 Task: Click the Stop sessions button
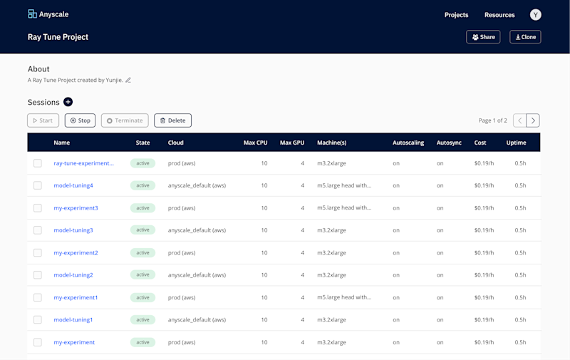pos(80,120)
